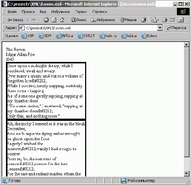This screenshot has height=185, width=191.
Task: Open the Файл menu
Action: tap(12, 12)
